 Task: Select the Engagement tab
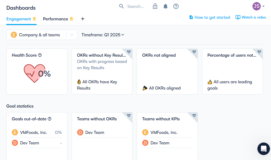(18, 19)
